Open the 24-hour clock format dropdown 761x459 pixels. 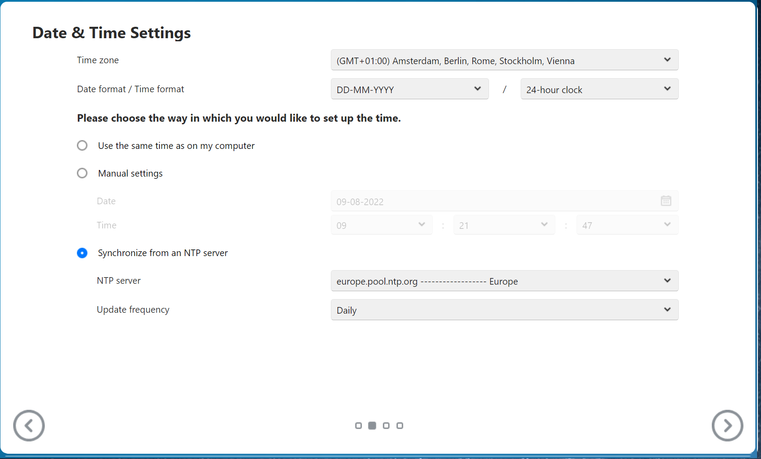point(599,89)
